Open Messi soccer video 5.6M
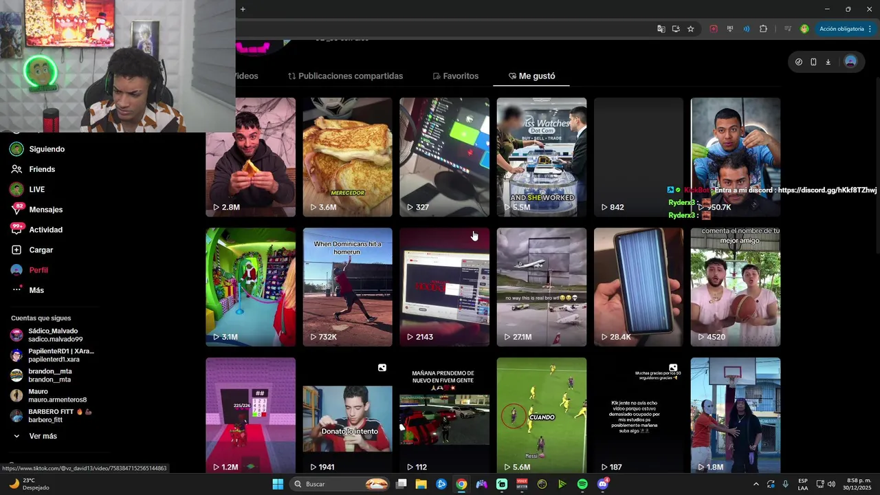880x495 pixels. (x=542, y=415)
